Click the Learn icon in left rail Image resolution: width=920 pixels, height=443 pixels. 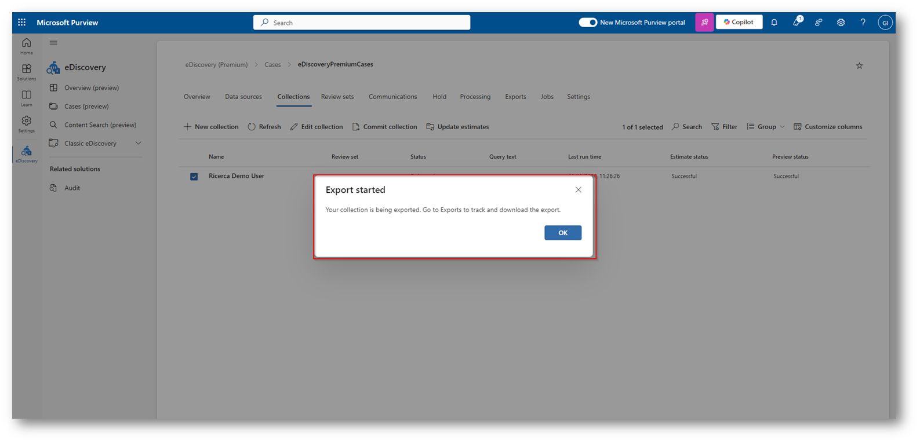[26, 98]
